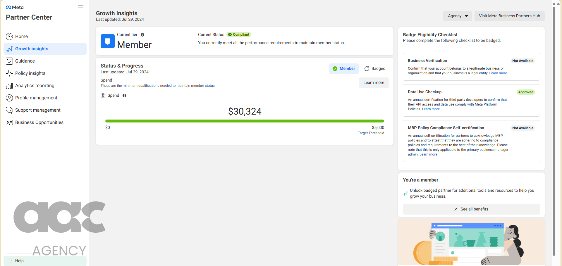562x266 pixels.
Task: Click the arrow icon in See all benefits
Action: point(456,209)
